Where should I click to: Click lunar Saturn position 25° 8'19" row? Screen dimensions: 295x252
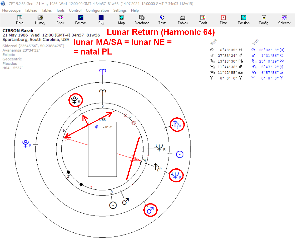[268, 61]
